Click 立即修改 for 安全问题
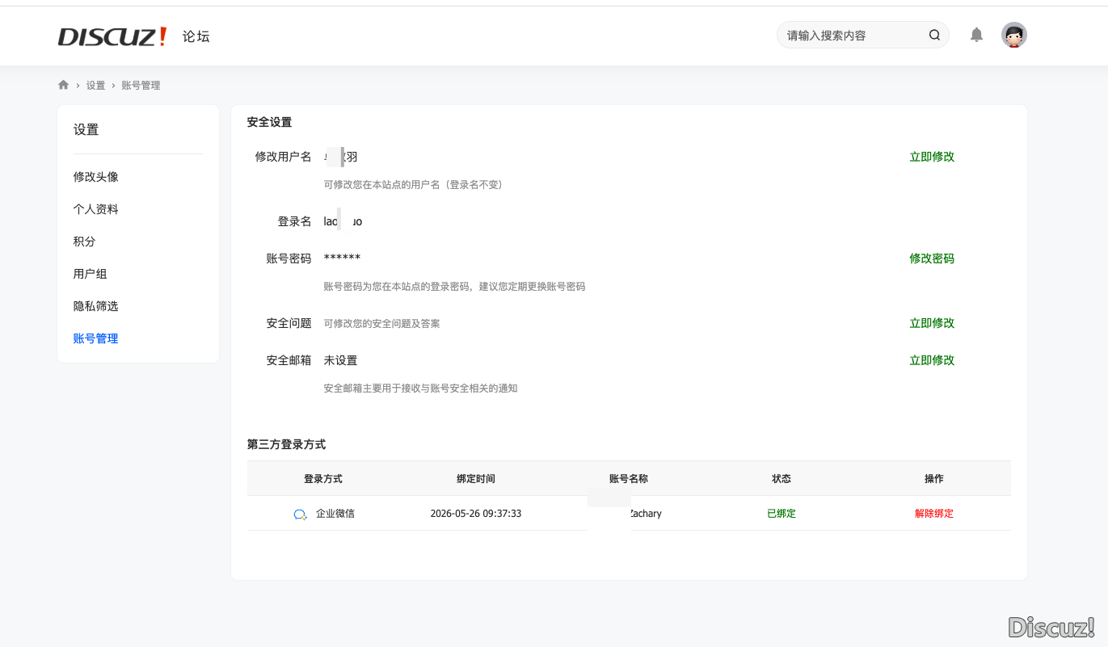 pyautogui.click(x=932, y=323)
